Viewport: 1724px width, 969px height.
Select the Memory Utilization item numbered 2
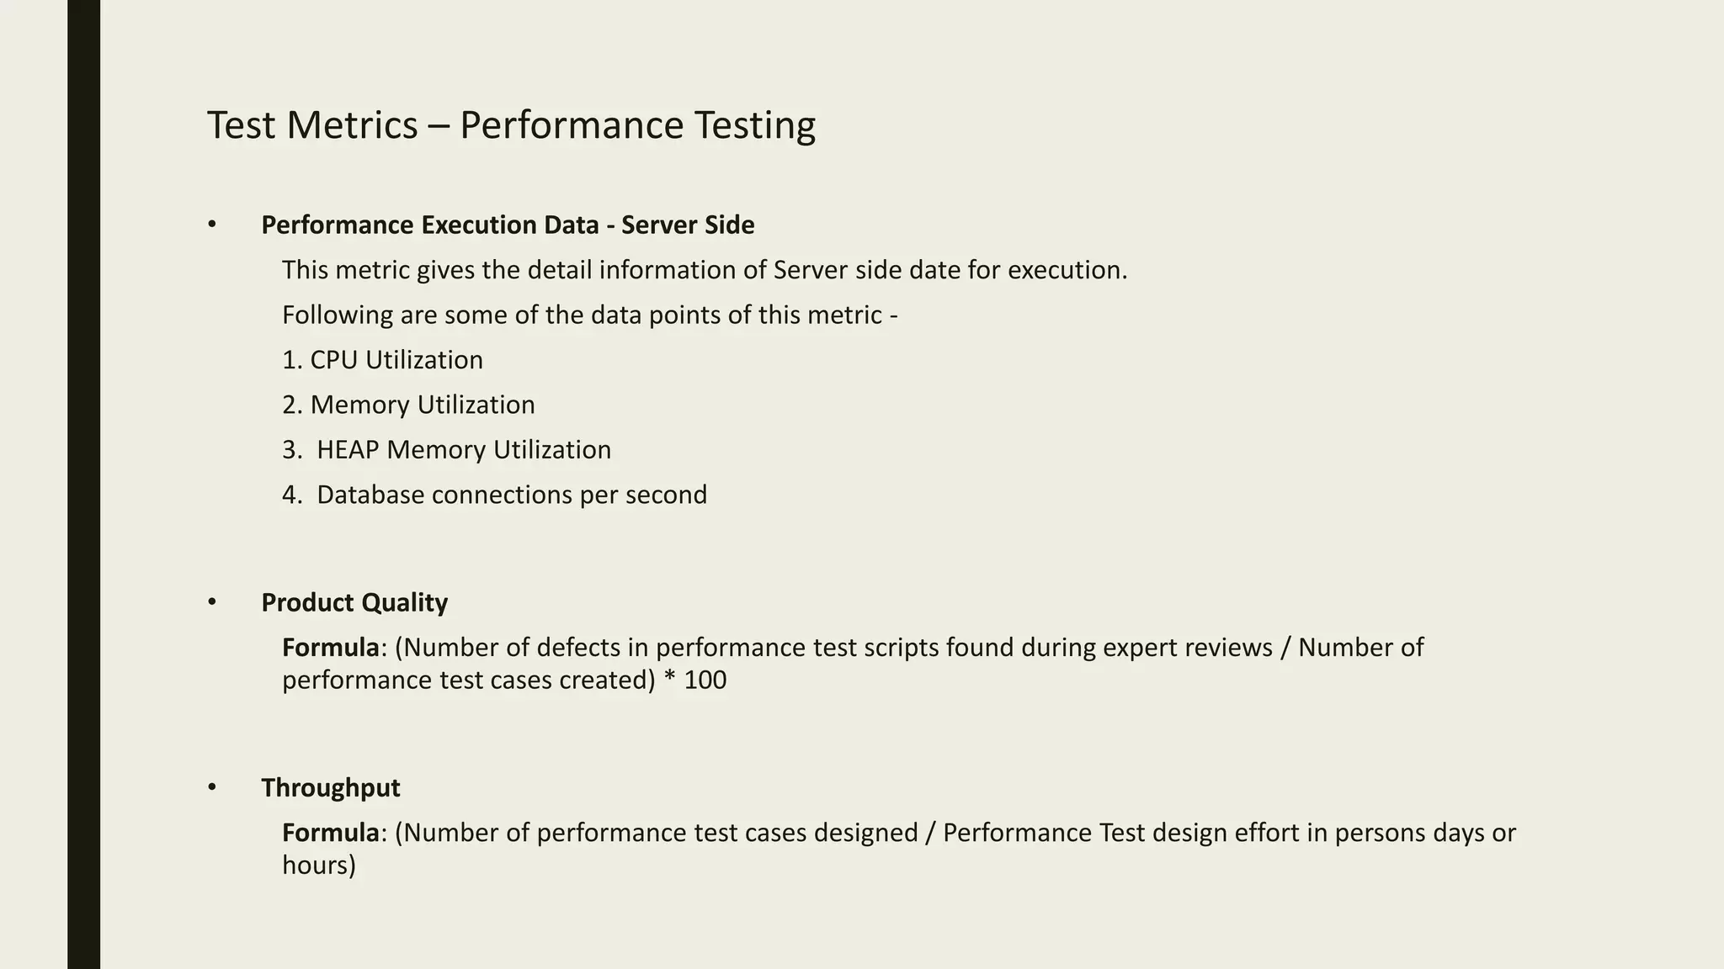pos(408,405)
